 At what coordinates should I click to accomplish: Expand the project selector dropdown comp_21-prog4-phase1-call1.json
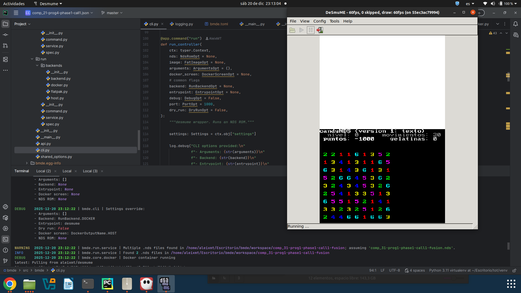pyautogui.click(x=59, y=13)
